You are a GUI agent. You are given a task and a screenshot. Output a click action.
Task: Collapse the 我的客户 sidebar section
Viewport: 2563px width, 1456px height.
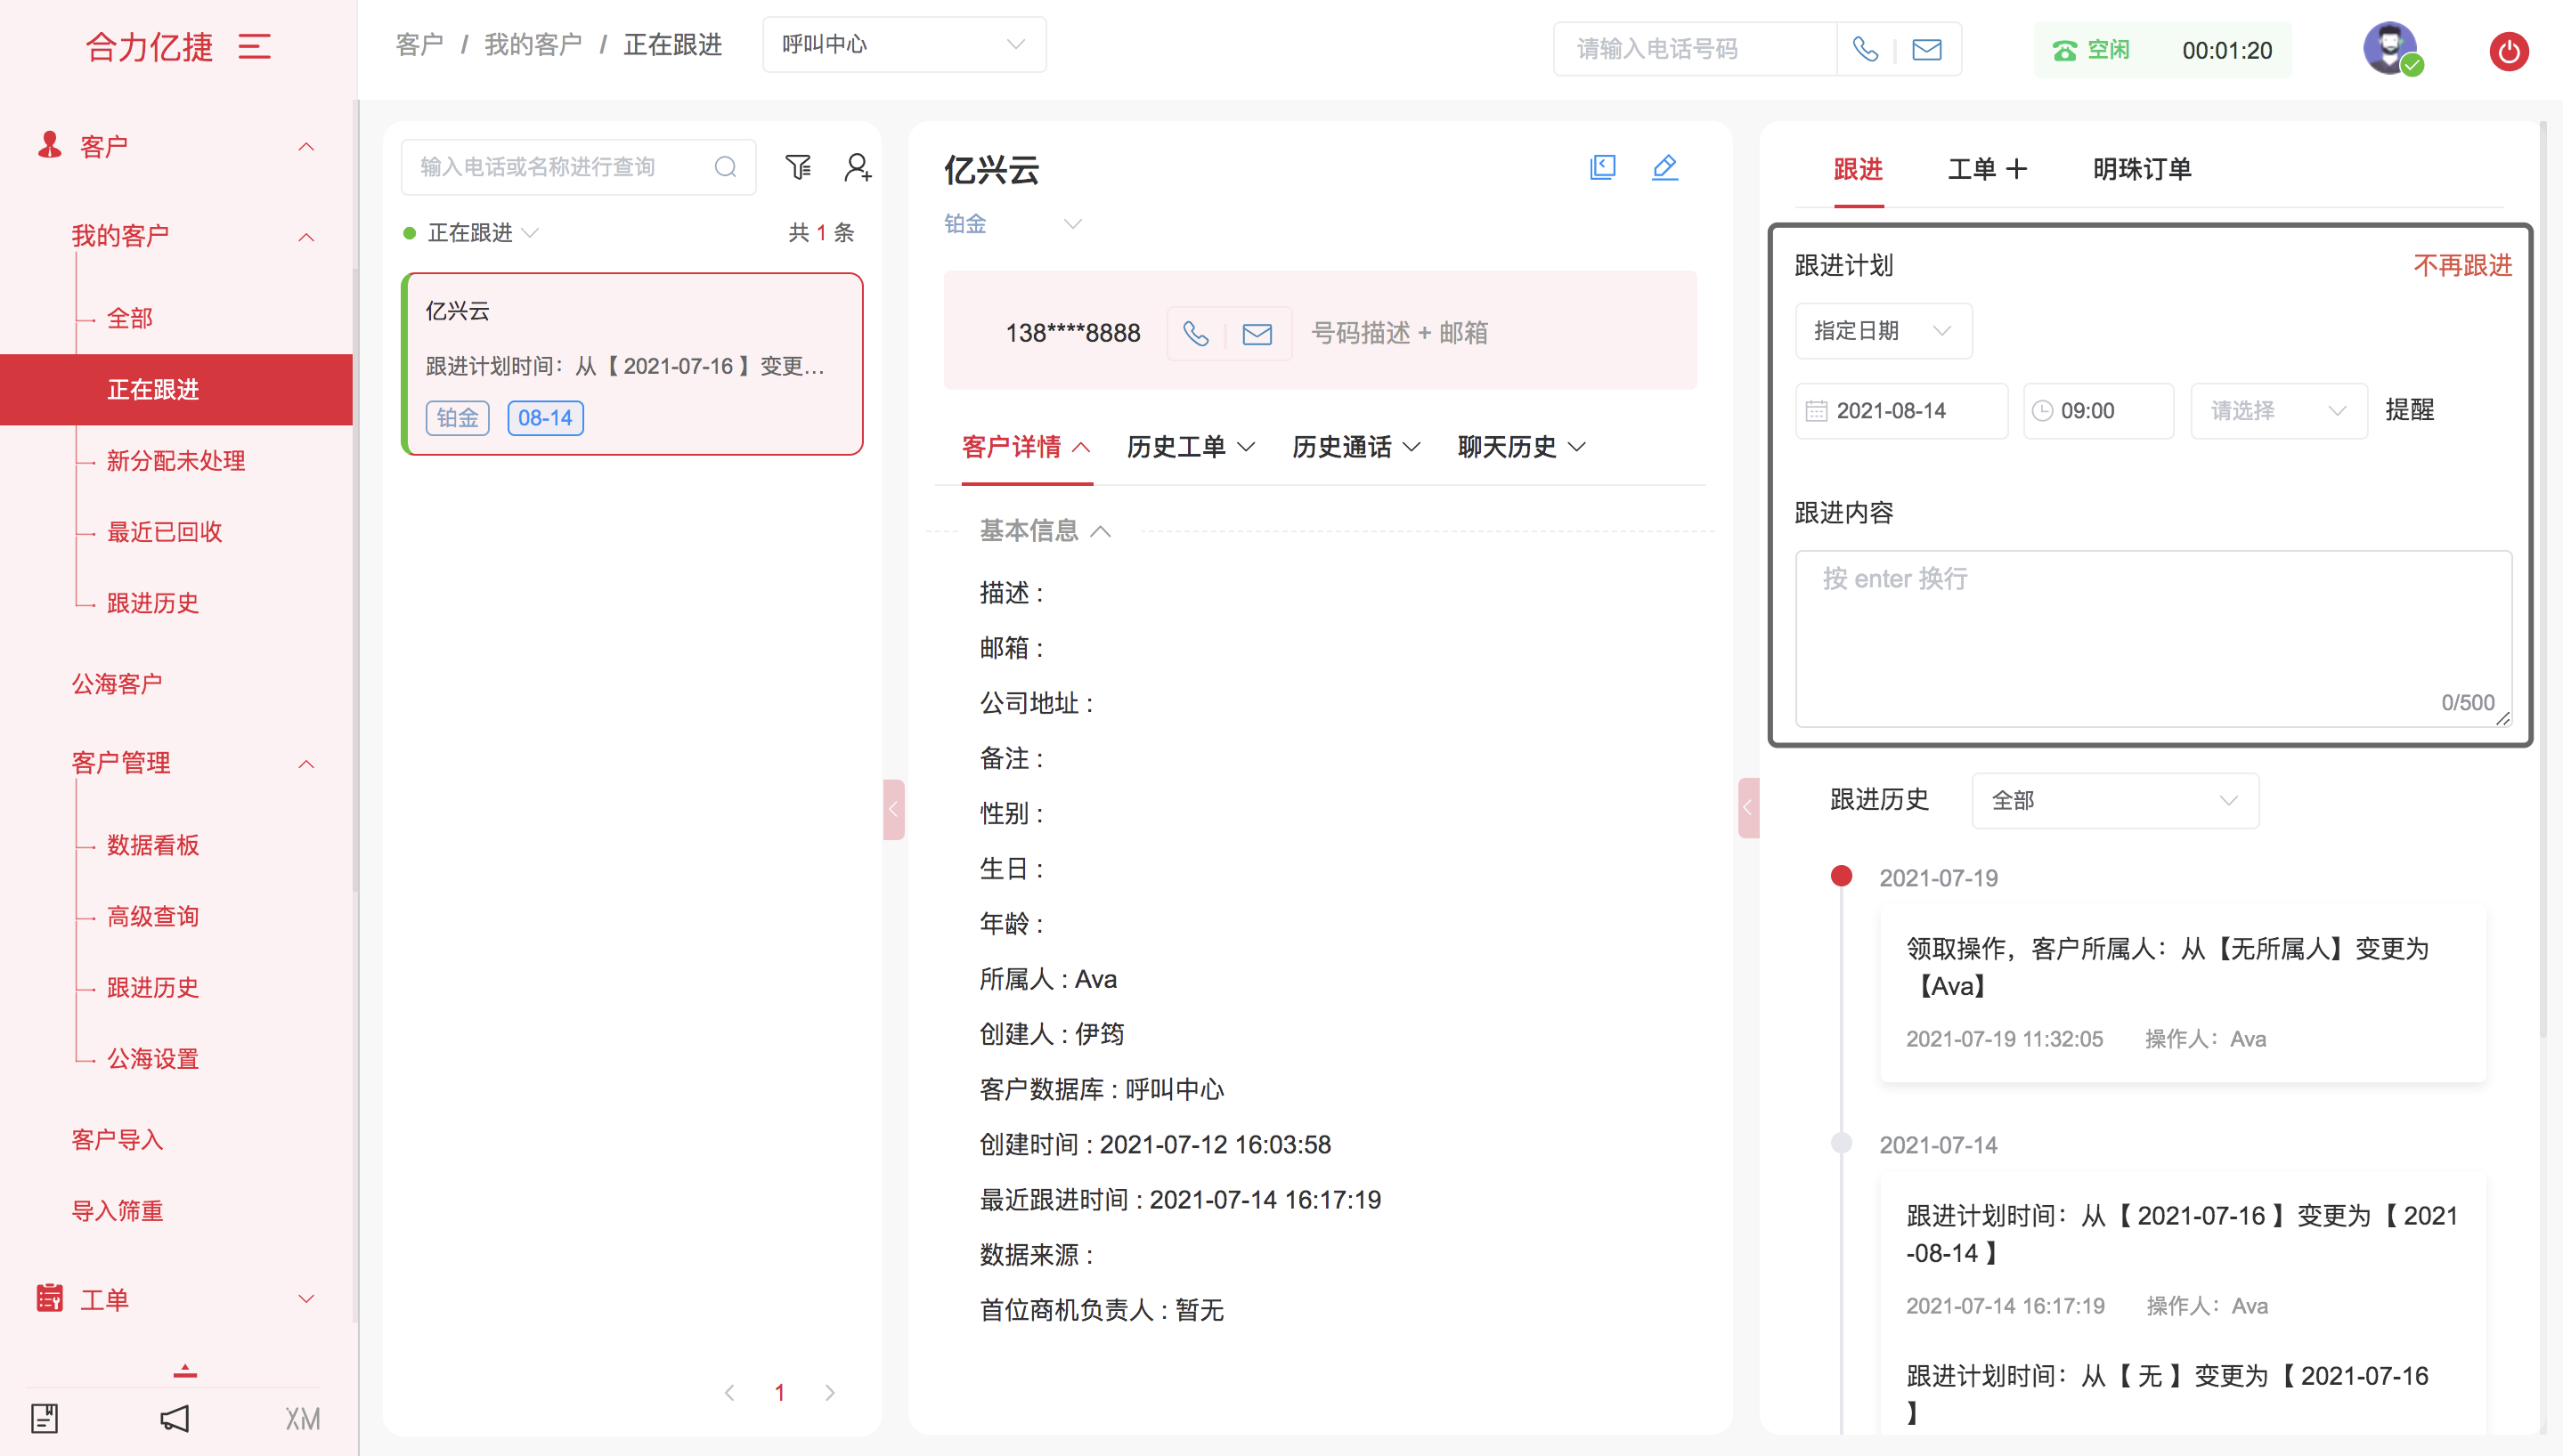pos(306,237)
